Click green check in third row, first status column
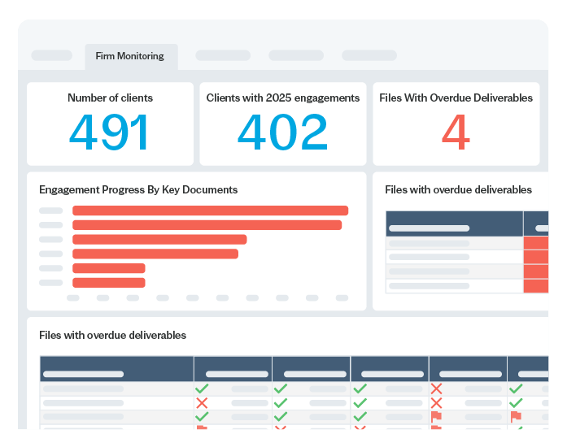Viewport: 567px width, 434px height. point(202,416)
